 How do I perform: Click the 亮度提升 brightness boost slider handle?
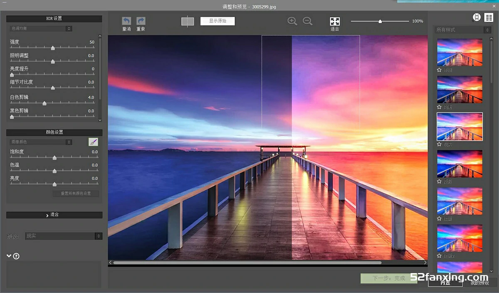tap(12, 75)
